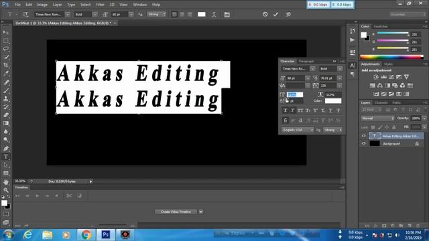Select the Clone Stamp tool
429x241 pixels.
tap(6, 98)
